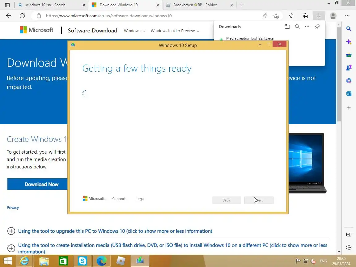Open the Support link in Setup window
Image resolution: width=356 pixels, height=267 pixels.
point(119,199)
